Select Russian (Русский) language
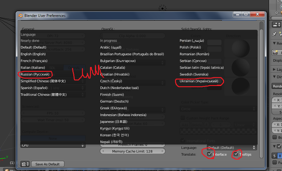This screenshot has height=171, width=282. click(35, 74)
